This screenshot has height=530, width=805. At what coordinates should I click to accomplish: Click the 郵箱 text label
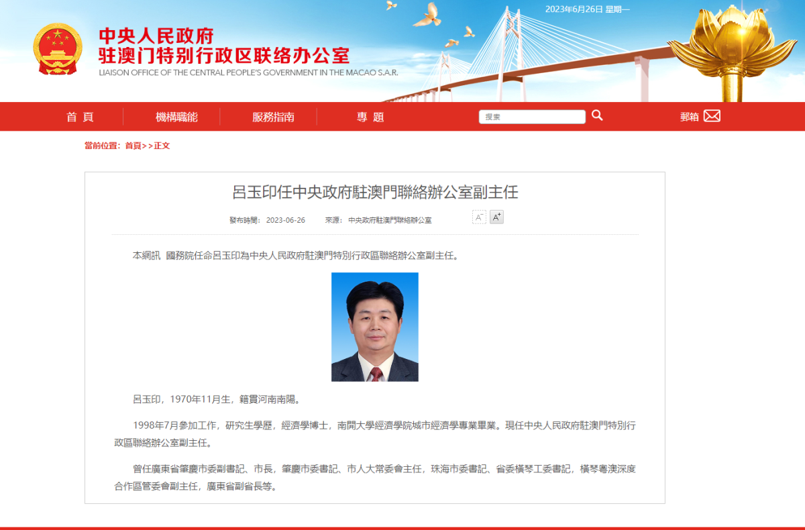coord(689,117)
